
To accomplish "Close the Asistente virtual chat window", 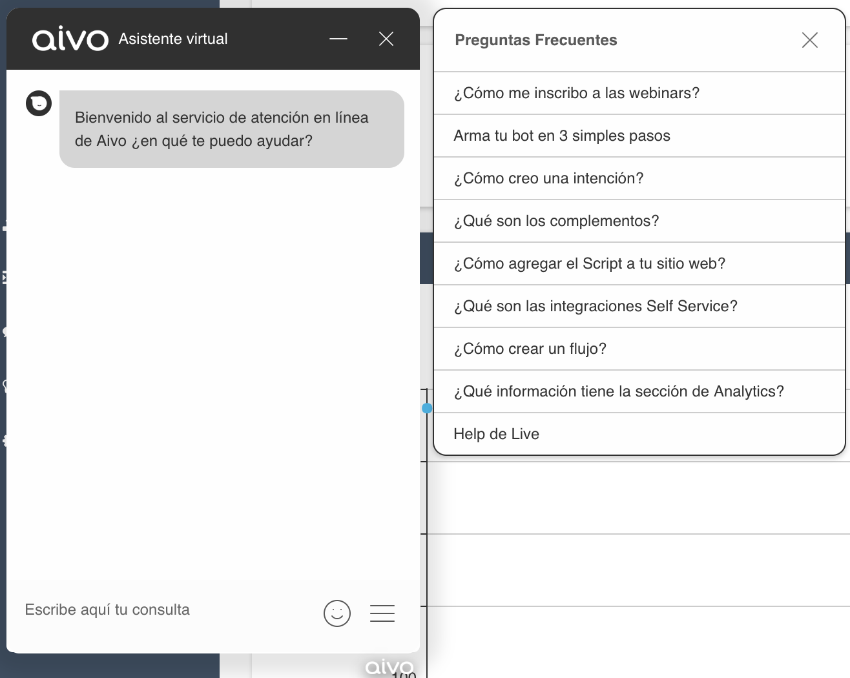I will click(386, 39).
